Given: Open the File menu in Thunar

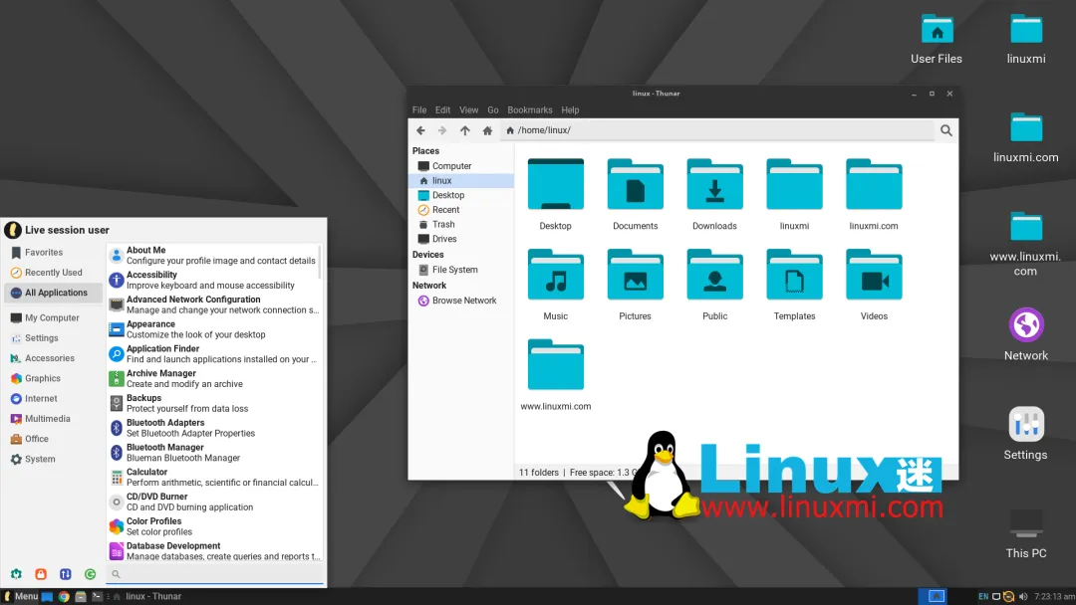Looking at the screenshot, I should click(419, 110).
